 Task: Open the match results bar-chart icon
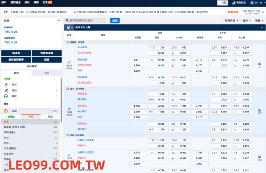coord(234,3)
